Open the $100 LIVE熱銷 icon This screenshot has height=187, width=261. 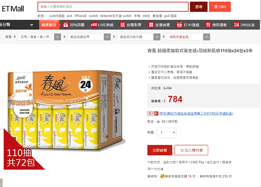94,25
